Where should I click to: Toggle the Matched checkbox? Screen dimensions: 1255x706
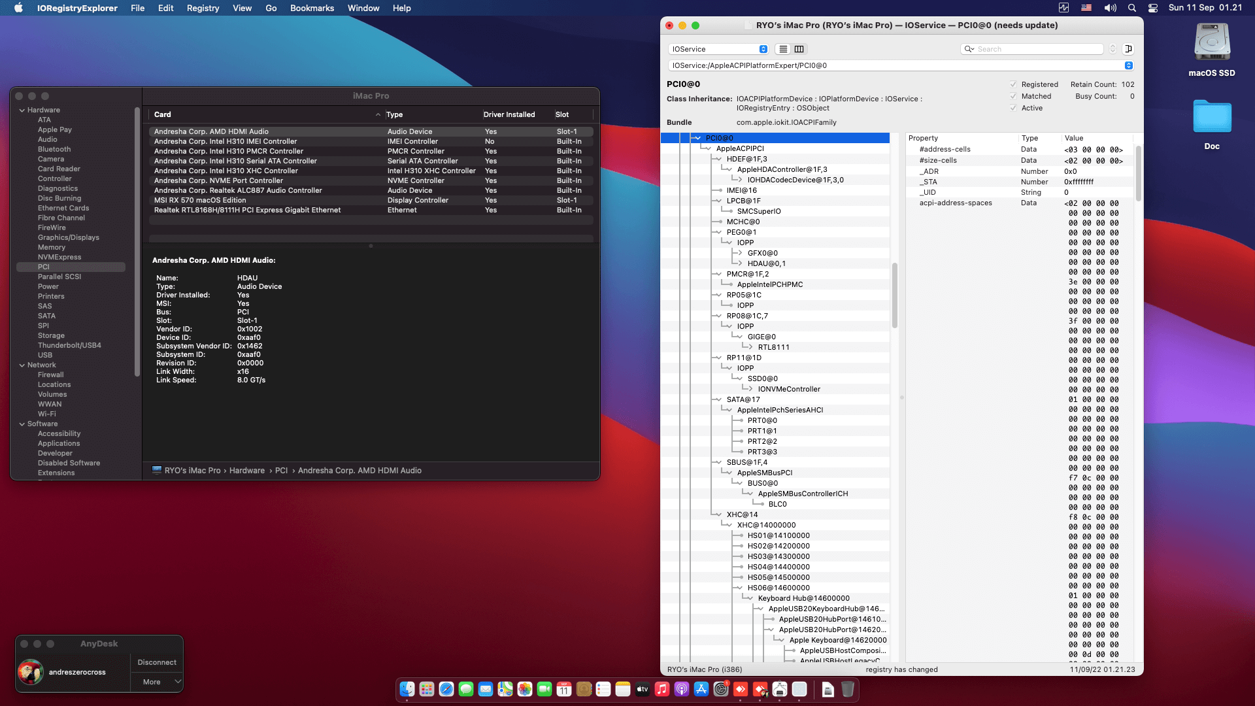click(x=1013, y=96)
